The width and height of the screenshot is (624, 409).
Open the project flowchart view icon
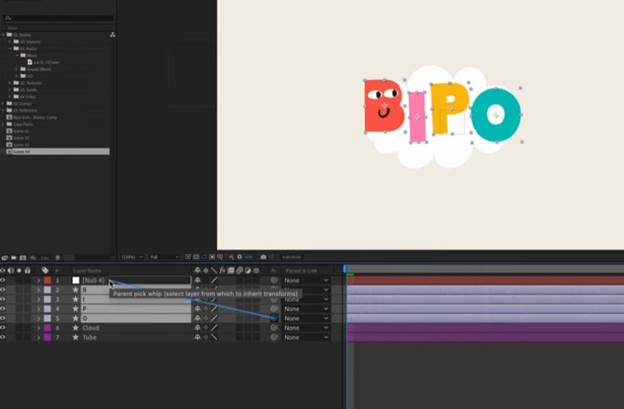click(112, 35)
